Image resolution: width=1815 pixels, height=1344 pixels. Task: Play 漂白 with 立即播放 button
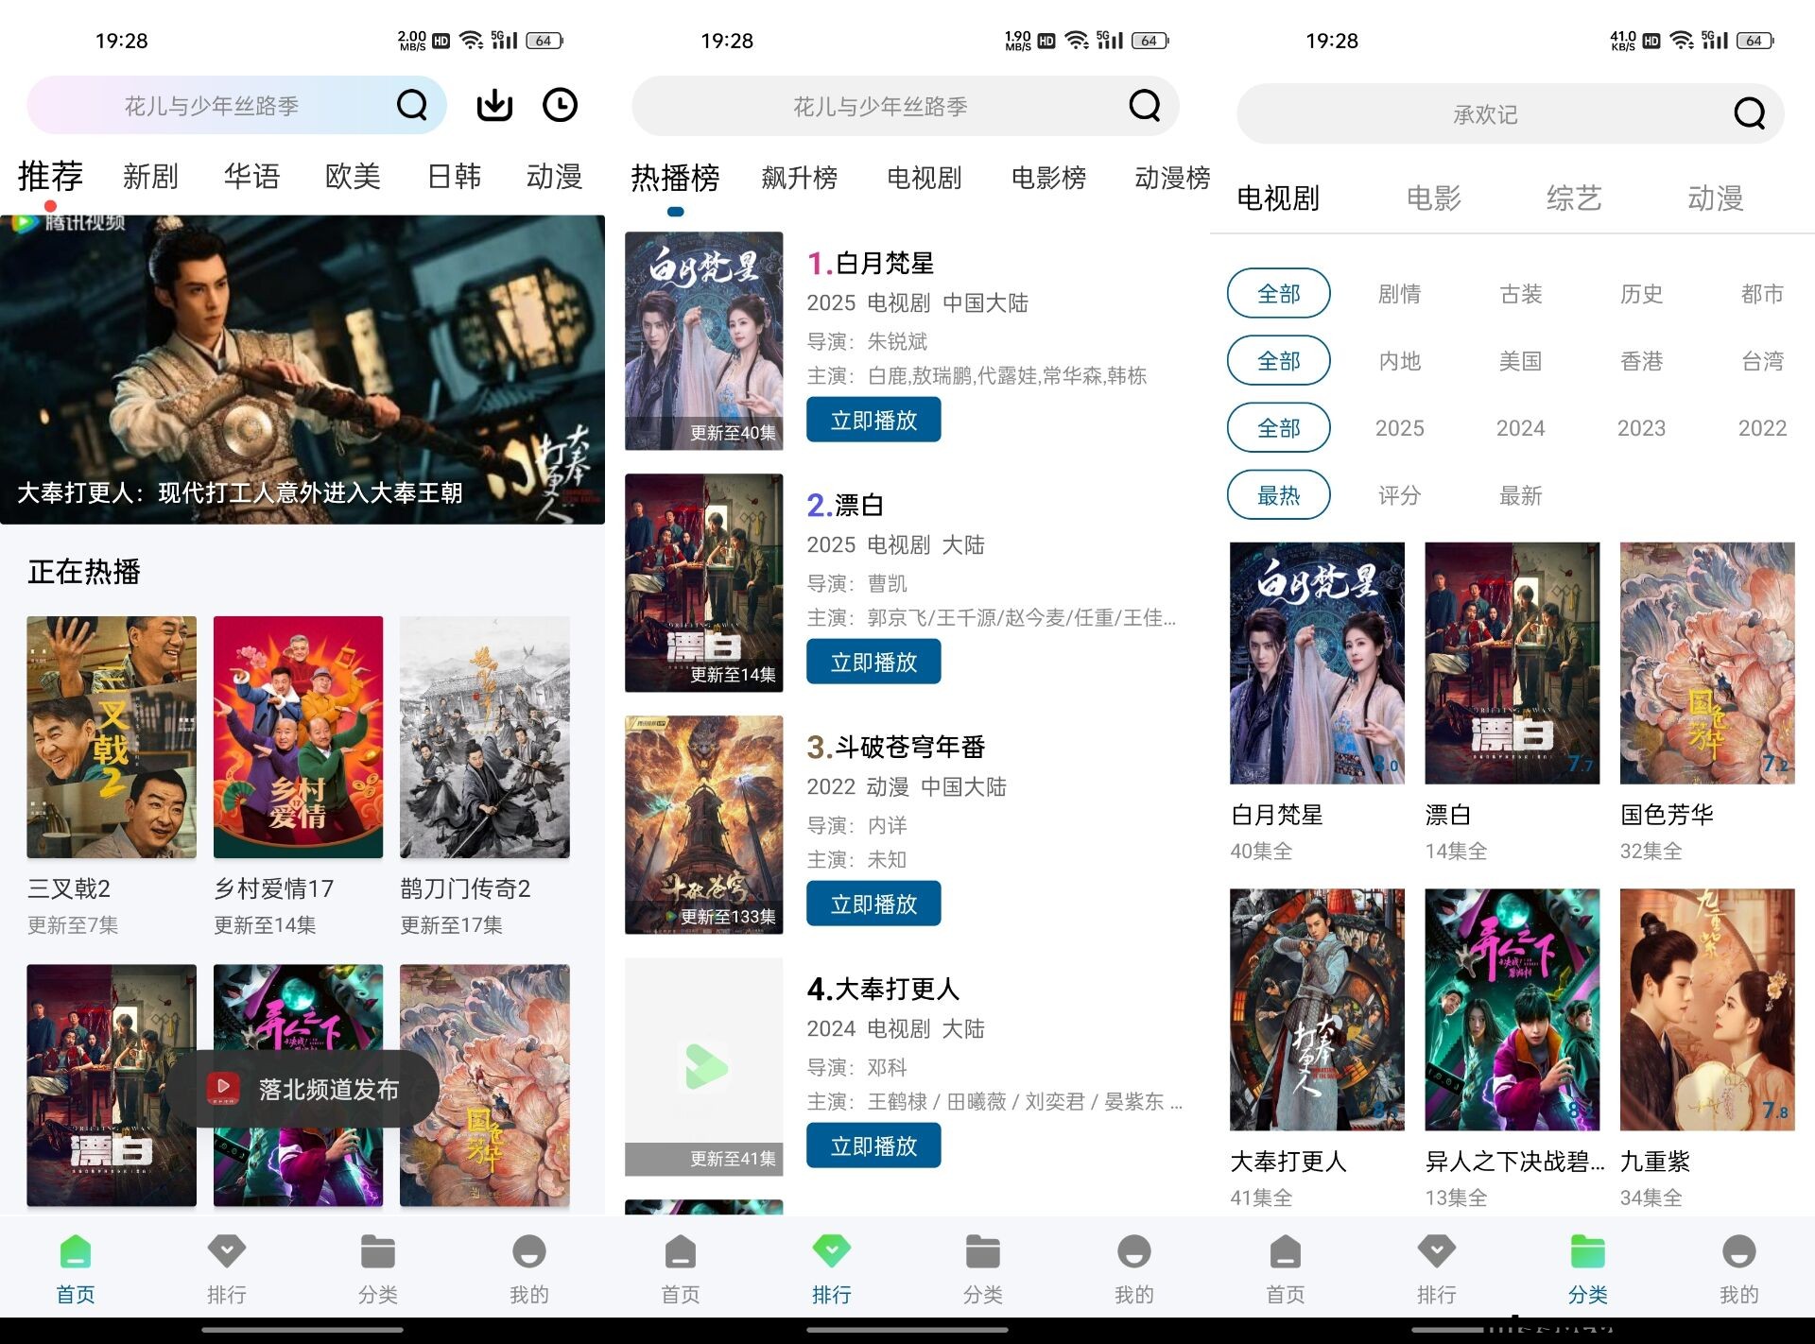tap(873, 662)
